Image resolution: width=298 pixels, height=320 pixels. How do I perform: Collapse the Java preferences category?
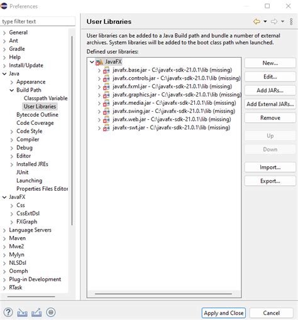pos(4,73)
